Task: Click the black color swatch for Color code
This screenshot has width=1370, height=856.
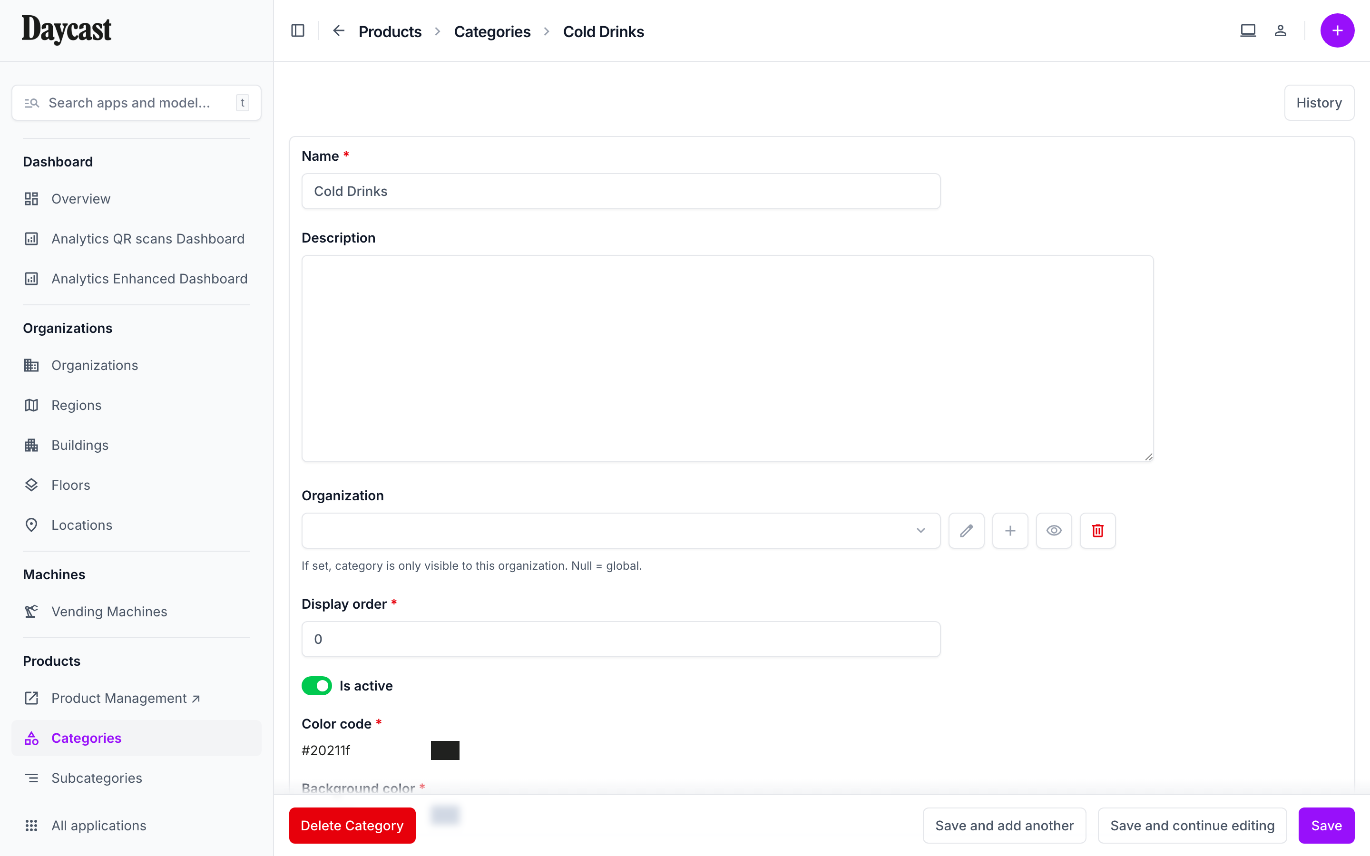Action: point(445,749)
